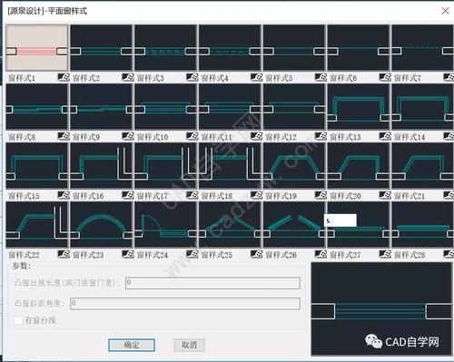
Task: Click the 凸窗斜面角度 input field
Action: (185, 303)
